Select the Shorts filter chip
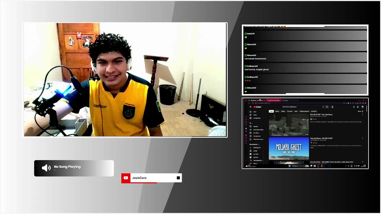Screen dimensions: 381x214 pyautogui.click(x=277, y=111)
